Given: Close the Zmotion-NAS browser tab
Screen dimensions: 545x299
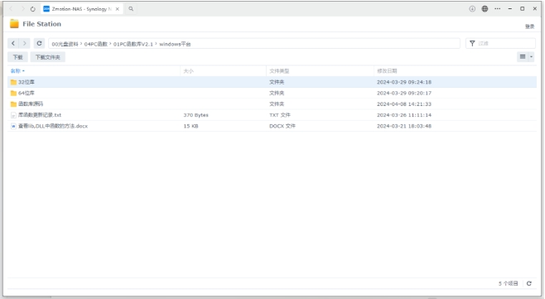Looking at the screenshot, I should 118,9.
